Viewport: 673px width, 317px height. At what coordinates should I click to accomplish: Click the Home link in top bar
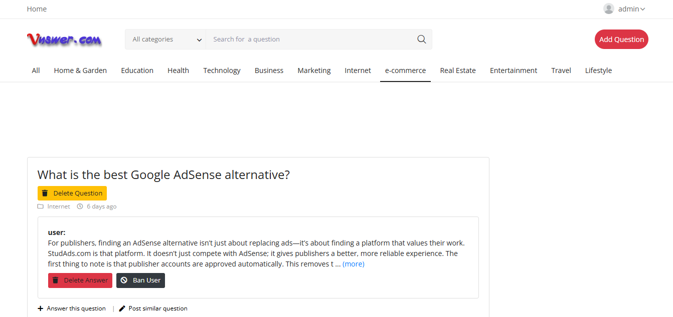37,9
